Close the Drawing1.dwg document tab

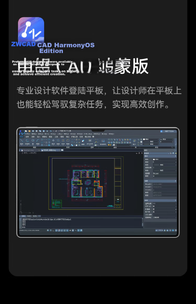point(39,150)
